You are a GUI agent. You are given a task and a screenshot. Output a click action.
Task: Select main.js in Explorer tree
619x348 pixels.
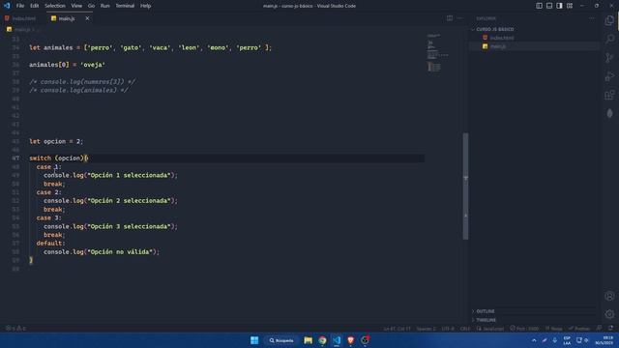(498, 46)
